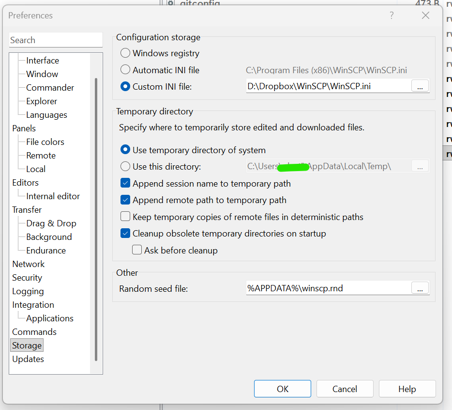
Task: Close the Preferences dialog with X
Action: tap(425, 16)
